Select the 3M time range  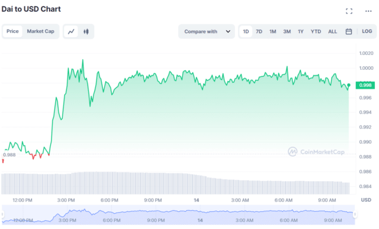pos(287,31)
